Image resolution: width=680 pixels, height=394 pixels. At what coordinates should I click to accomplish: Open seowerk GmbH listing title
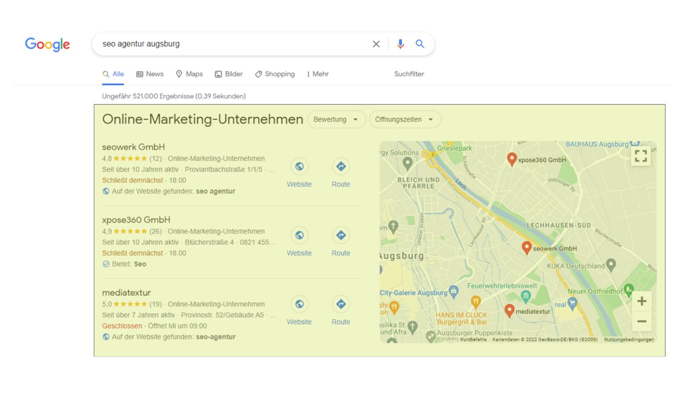coord(134,147)
